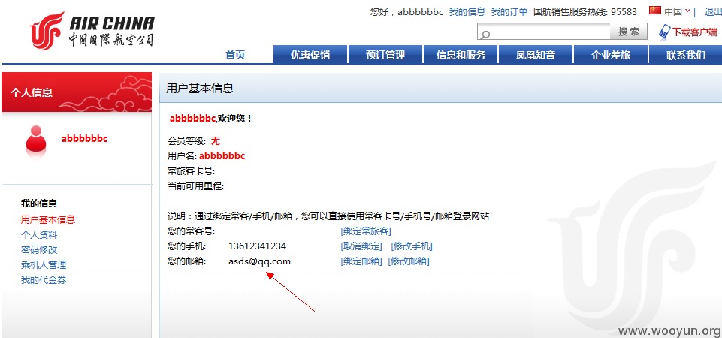Click the magnifier icon in search box
This screenshot has width=722, height=338.
click(485, 34)
